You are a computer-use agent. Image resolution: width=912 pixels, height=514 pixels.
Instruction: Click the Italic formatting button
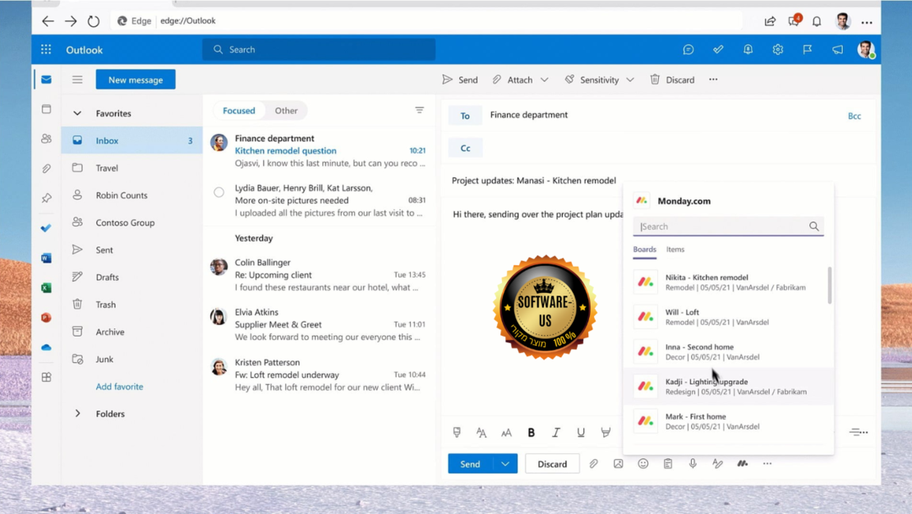pyautogui.click(x=556, y=432)
